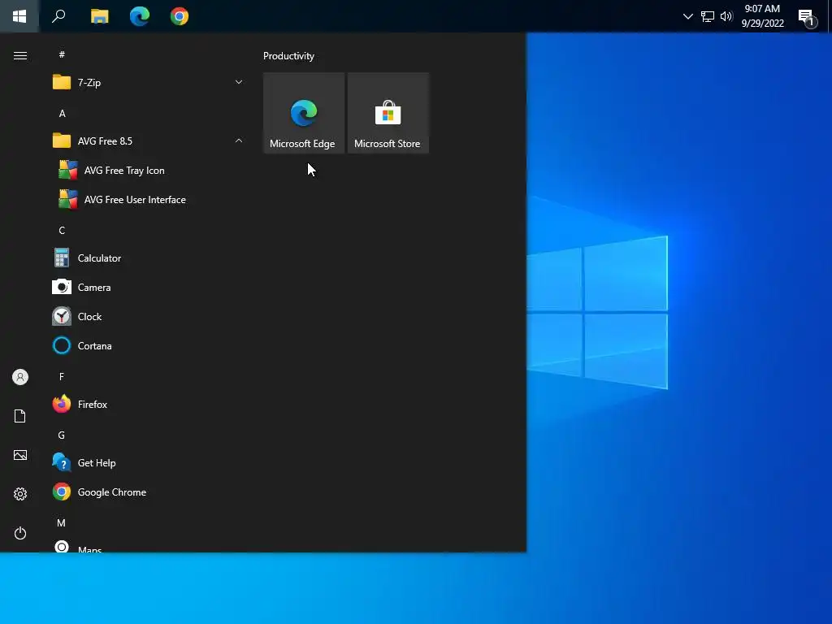Viewport: 832px width, 624px height.
Task: Expand the Start menu hamburger button
Action: coord(20,56)
